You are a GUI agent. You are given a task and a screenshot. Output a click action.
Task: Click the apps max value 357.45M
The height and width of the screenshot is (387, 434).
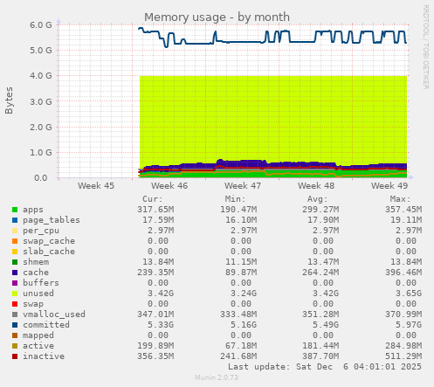click(403, 210)
